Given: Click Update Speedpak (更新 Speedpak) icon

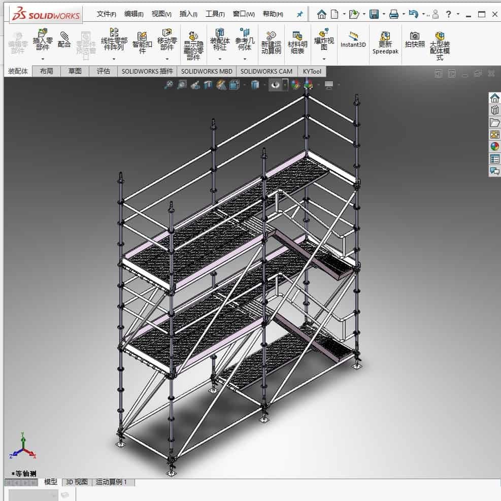Looking at the screenshot, I should point(385,43).
